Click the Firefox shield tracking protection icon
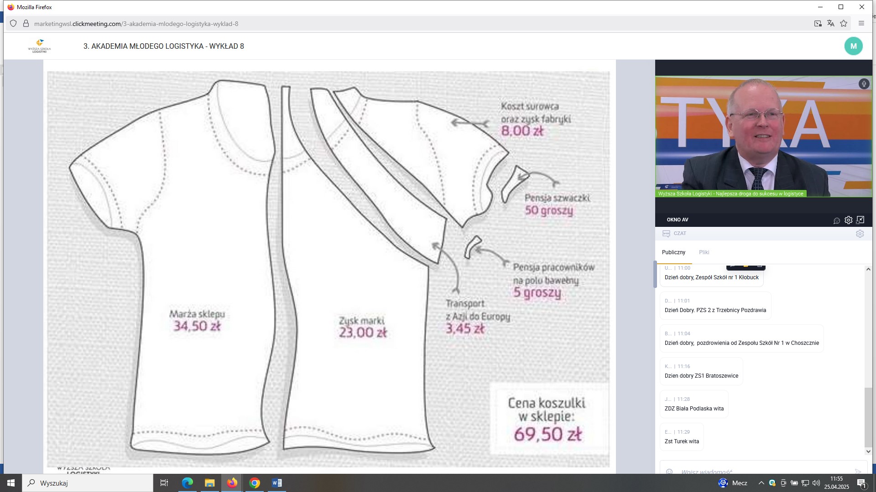 13,24
